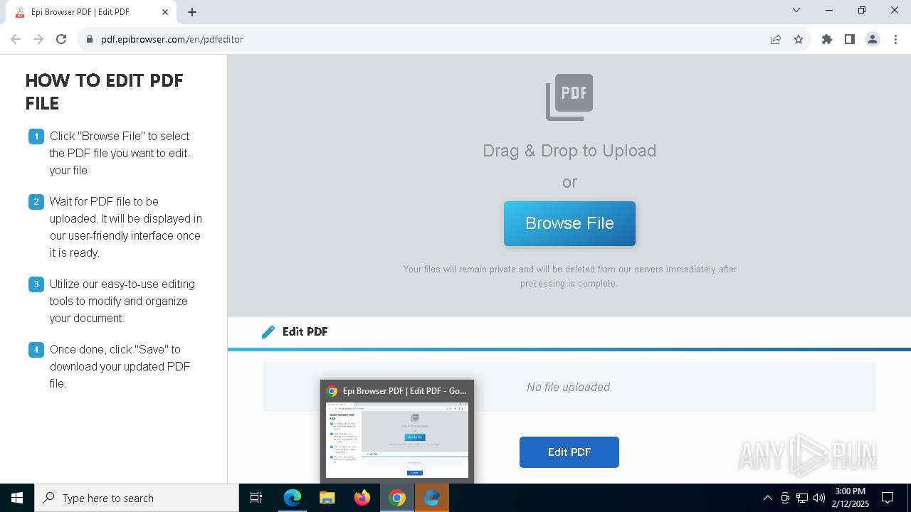Click the taskbar search box
Screen dimensions: 911x512
[x=137, y=498]
